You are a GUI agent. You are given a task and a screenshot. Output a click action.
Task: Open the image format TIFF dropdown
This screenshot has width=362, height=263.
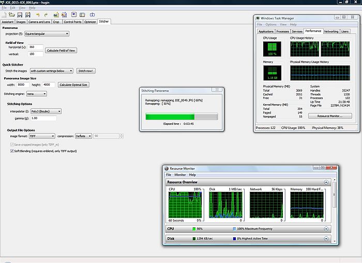pyautogui.click(x=41, y=136)
